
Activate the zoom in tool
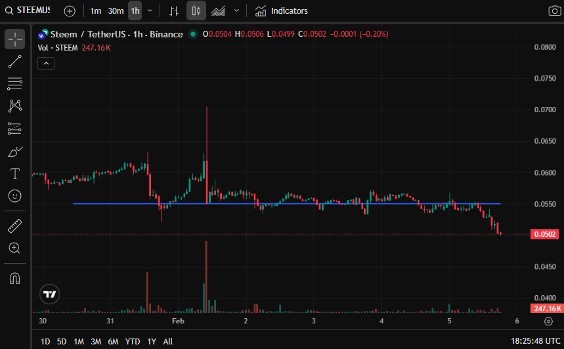point(14,248)
